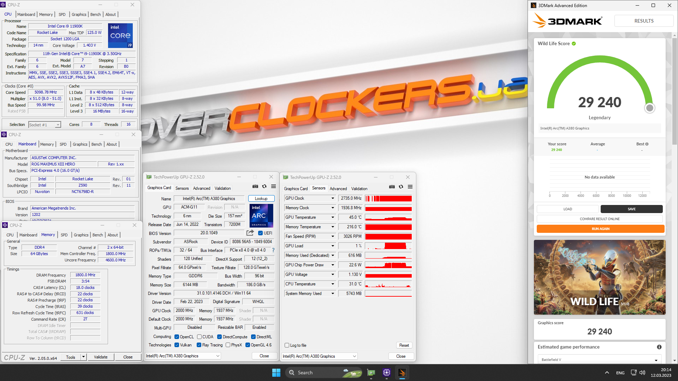The image size is (678, 381).
Task: Open the Bench tab in the top CPU-Z window
Action: click(95, 14)
